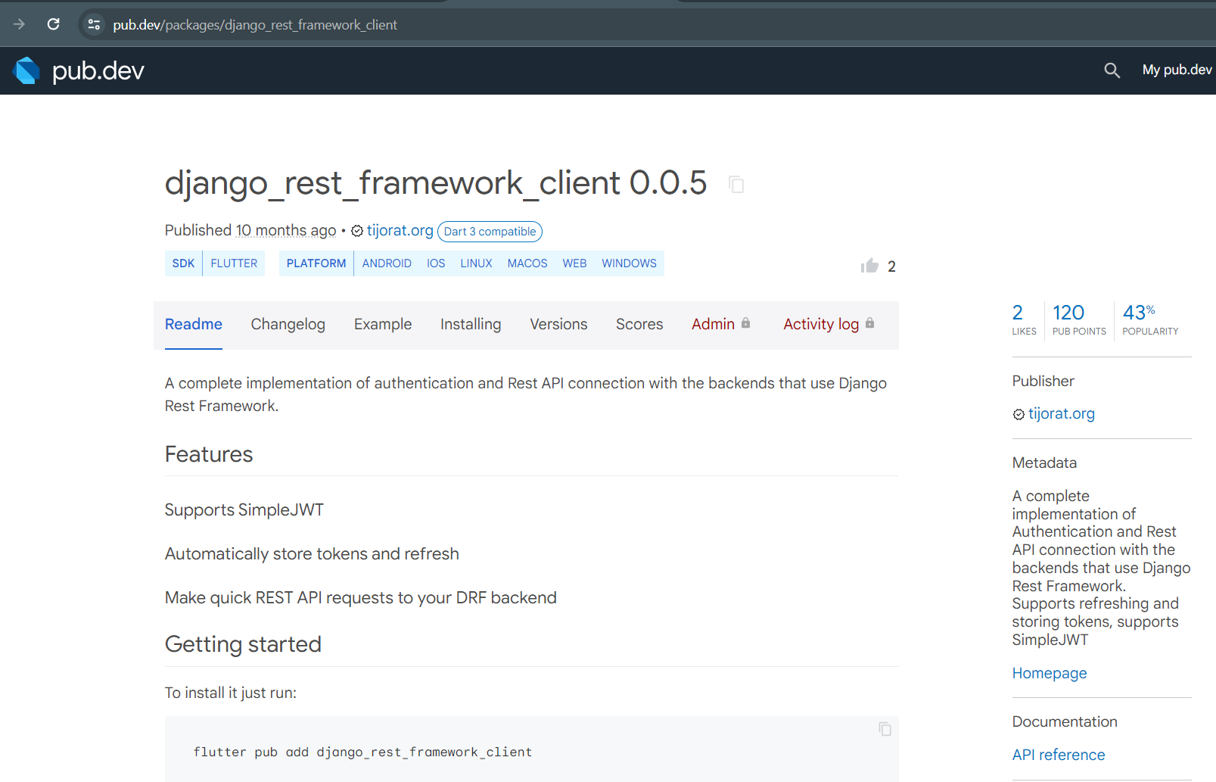Click verified publisher badge beside tijorat.org in sidebar
1216x782 pixels.
pyautogui.click(x=1019, y=414)
